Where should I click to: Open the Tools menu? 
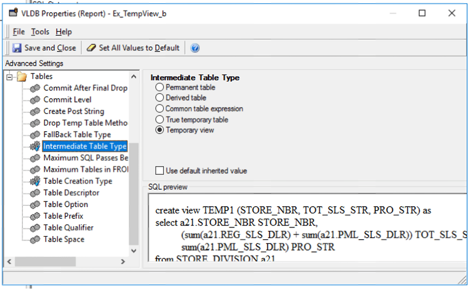40,32
